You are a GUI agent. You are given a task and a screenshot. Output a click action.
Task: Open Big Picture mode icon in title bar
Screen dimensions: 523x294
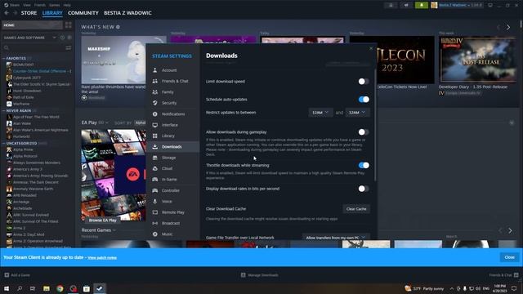pos(490,5)
